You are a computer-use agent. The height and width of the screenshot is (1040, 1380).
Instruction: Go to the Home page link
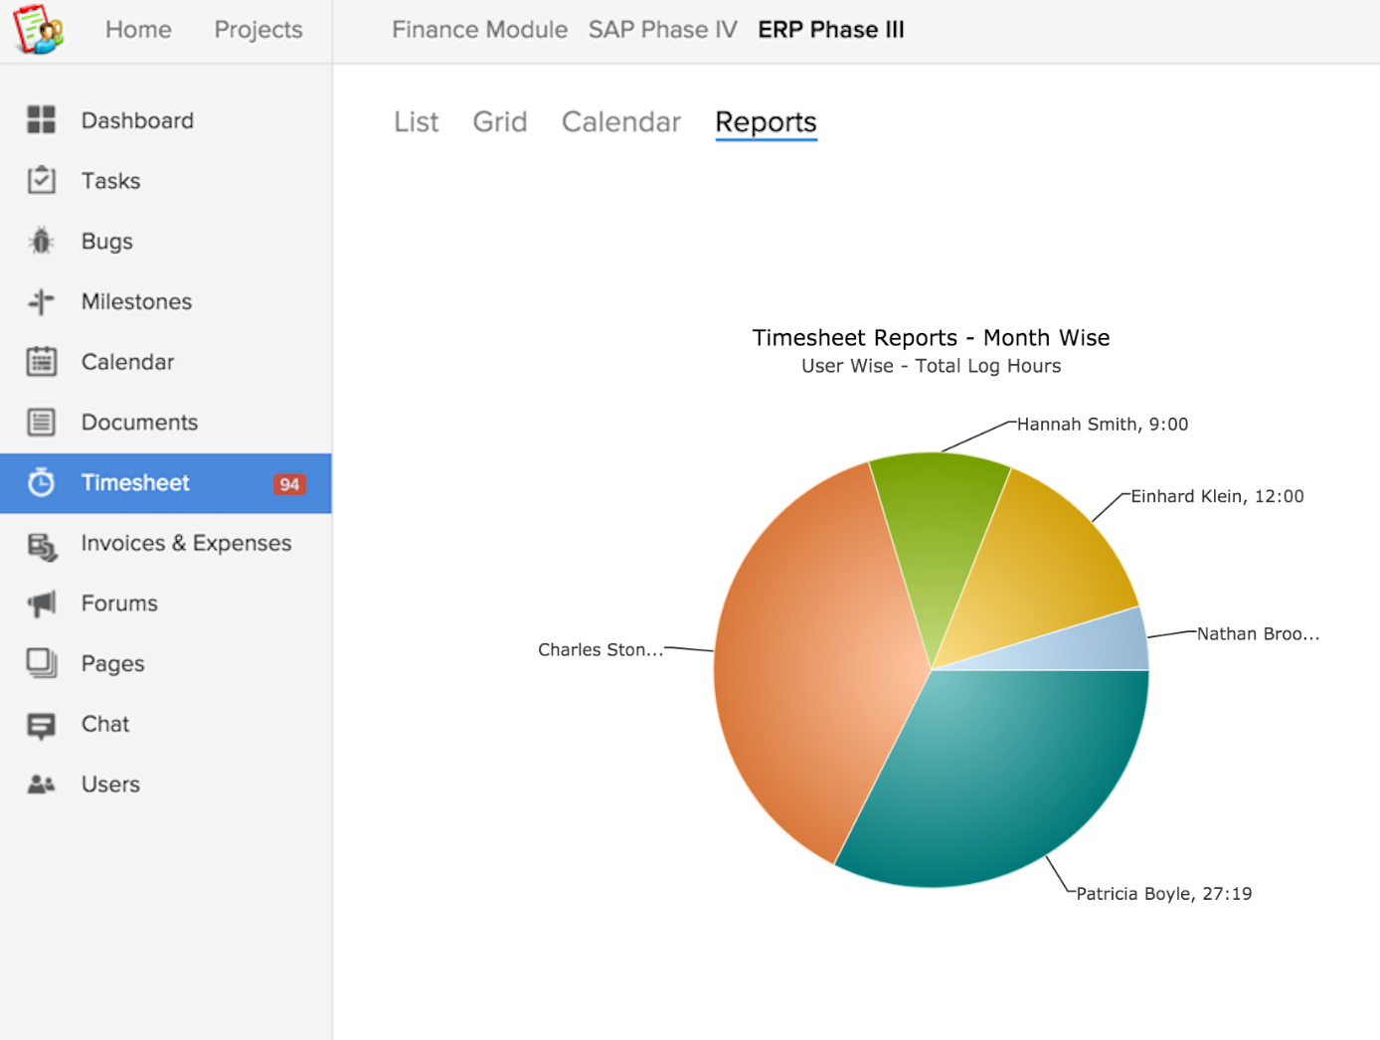138,30
